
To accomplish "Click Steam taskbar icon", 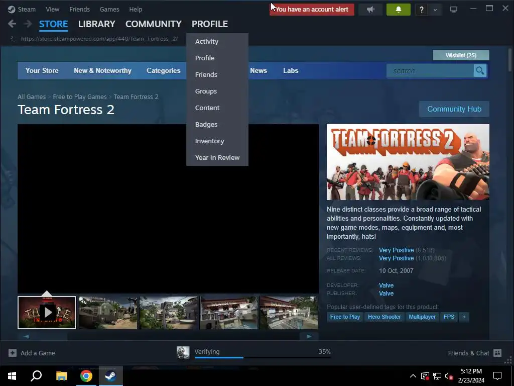I will (110, 376).
